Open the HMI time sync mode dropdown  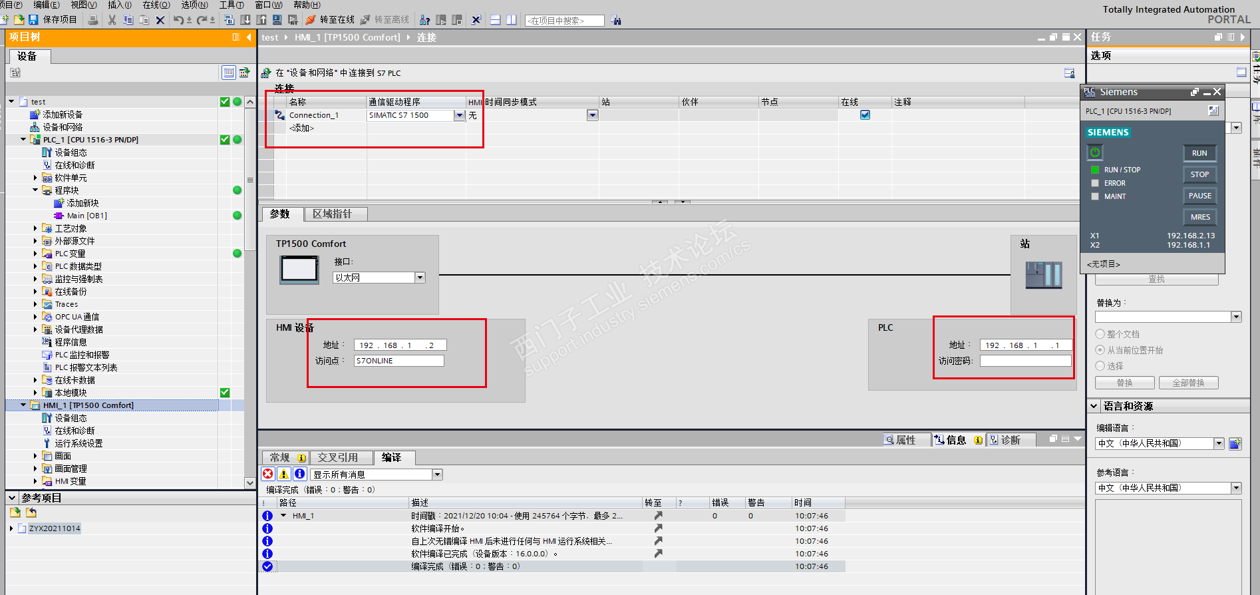tap(593, 115)
